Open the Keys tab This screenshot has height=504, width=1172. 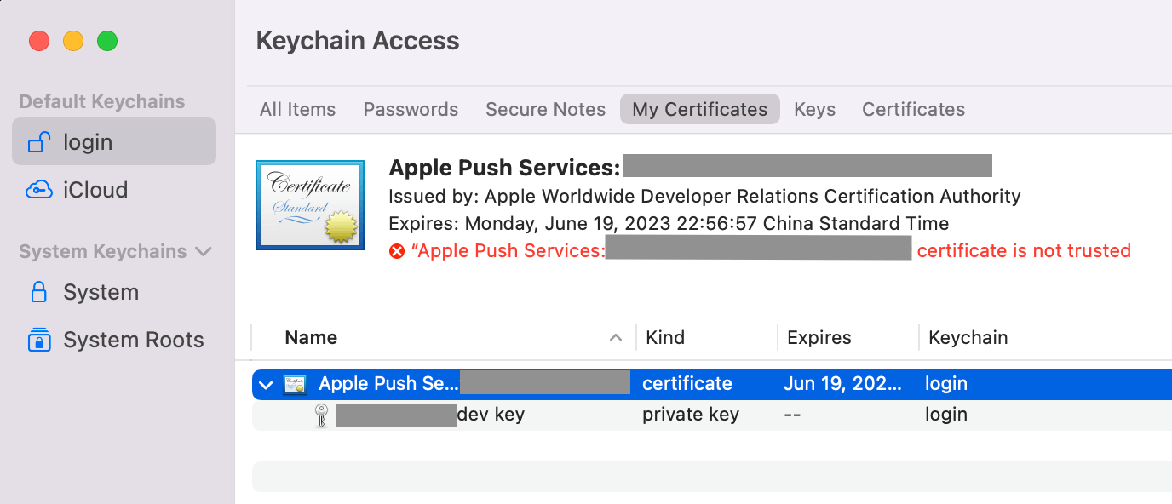(814, 109)
